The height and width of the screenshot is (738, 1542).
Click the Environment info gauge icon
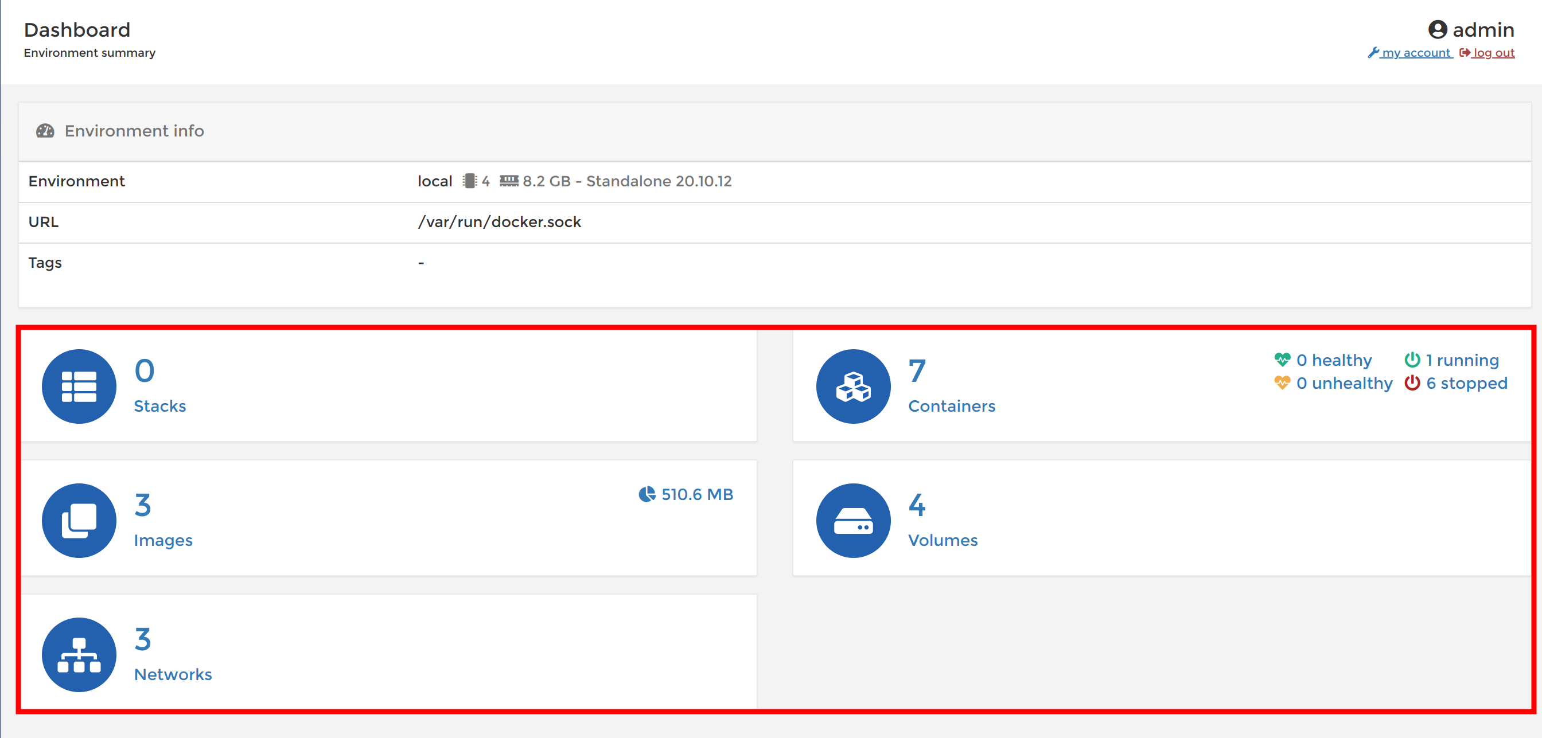(46, 131)
